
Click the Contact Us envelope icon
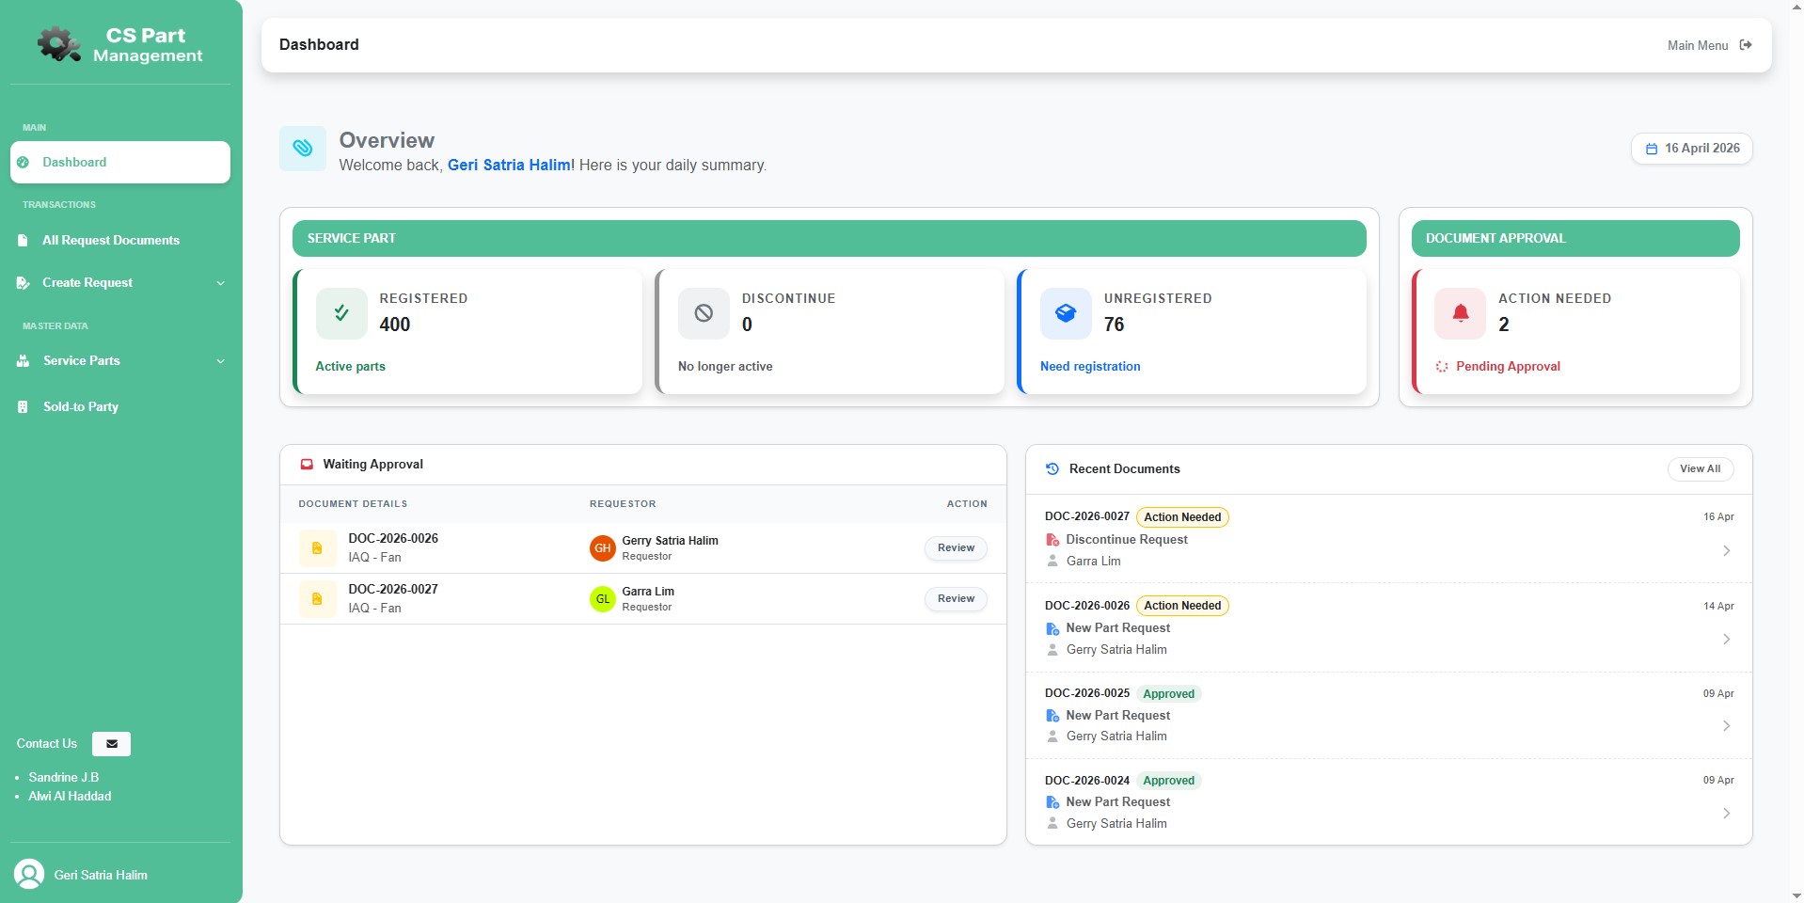tap(111, 744)
